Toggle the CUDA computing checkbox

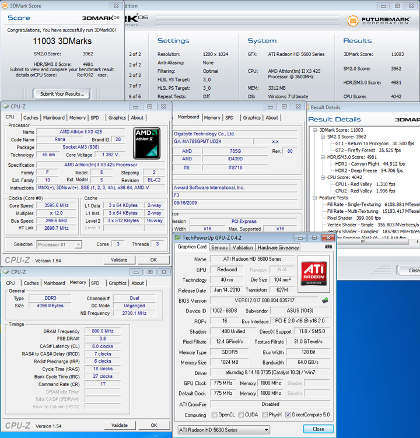pos(241,415)
